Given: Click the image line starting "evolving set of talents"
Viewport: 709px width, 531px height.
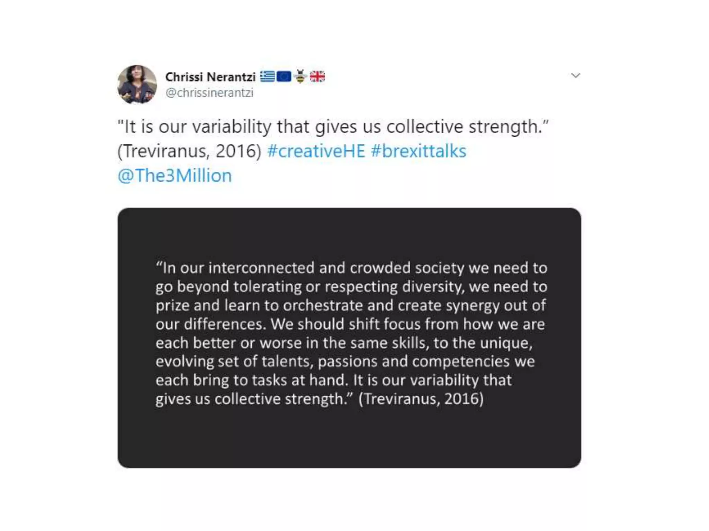Looking at the screenshot, I should point(345,361).
